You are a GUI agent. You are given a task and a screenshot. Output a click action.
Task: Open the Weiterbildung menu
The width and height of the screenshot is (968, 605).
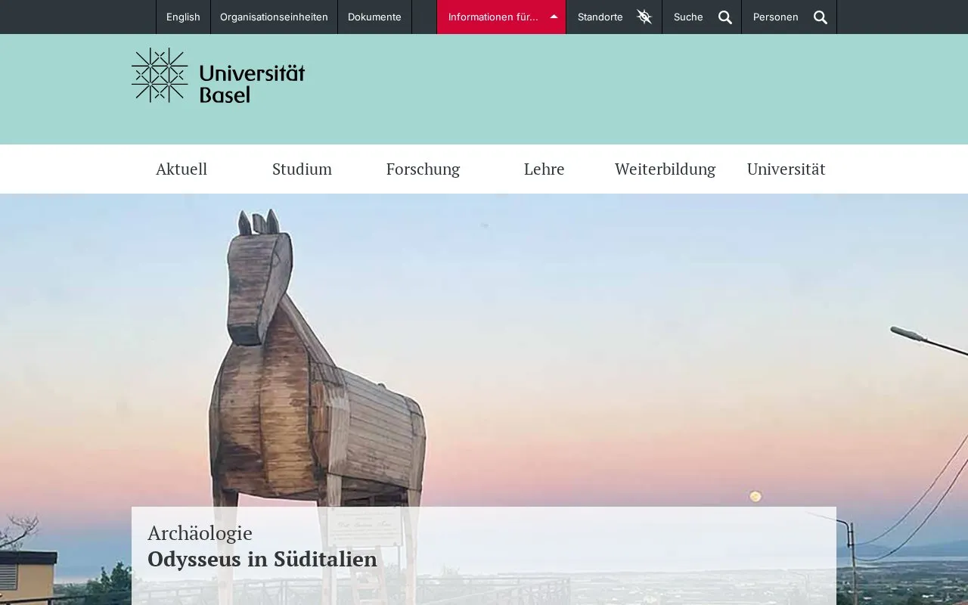(x=665, y=169)
